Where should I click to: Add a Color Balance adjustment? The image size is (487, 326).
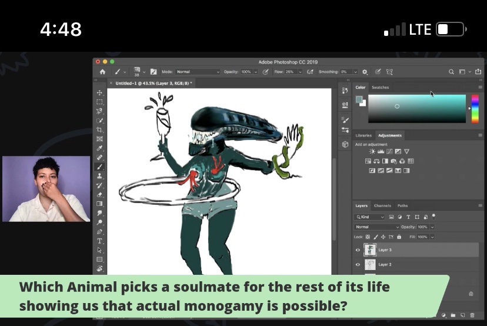click(377, 161)
